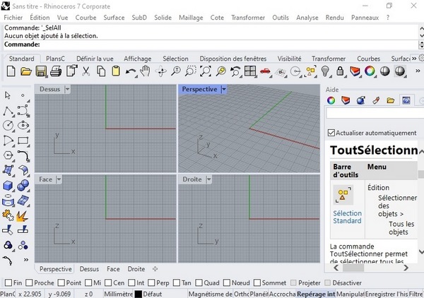This screenshot has width=424, height=298.
Task: Open the Droite viewport dropdown arrow
Action: click(x=208, y=179)
